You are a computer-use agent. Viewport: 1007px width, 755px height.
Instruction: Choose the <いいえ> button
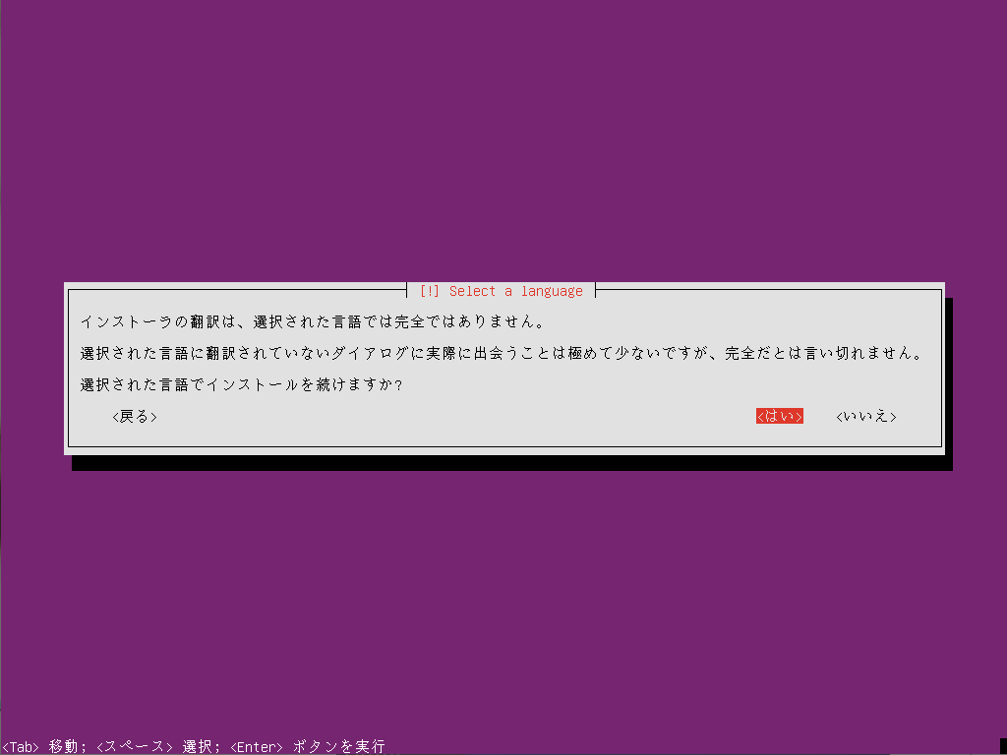click(x=865, y=417)
